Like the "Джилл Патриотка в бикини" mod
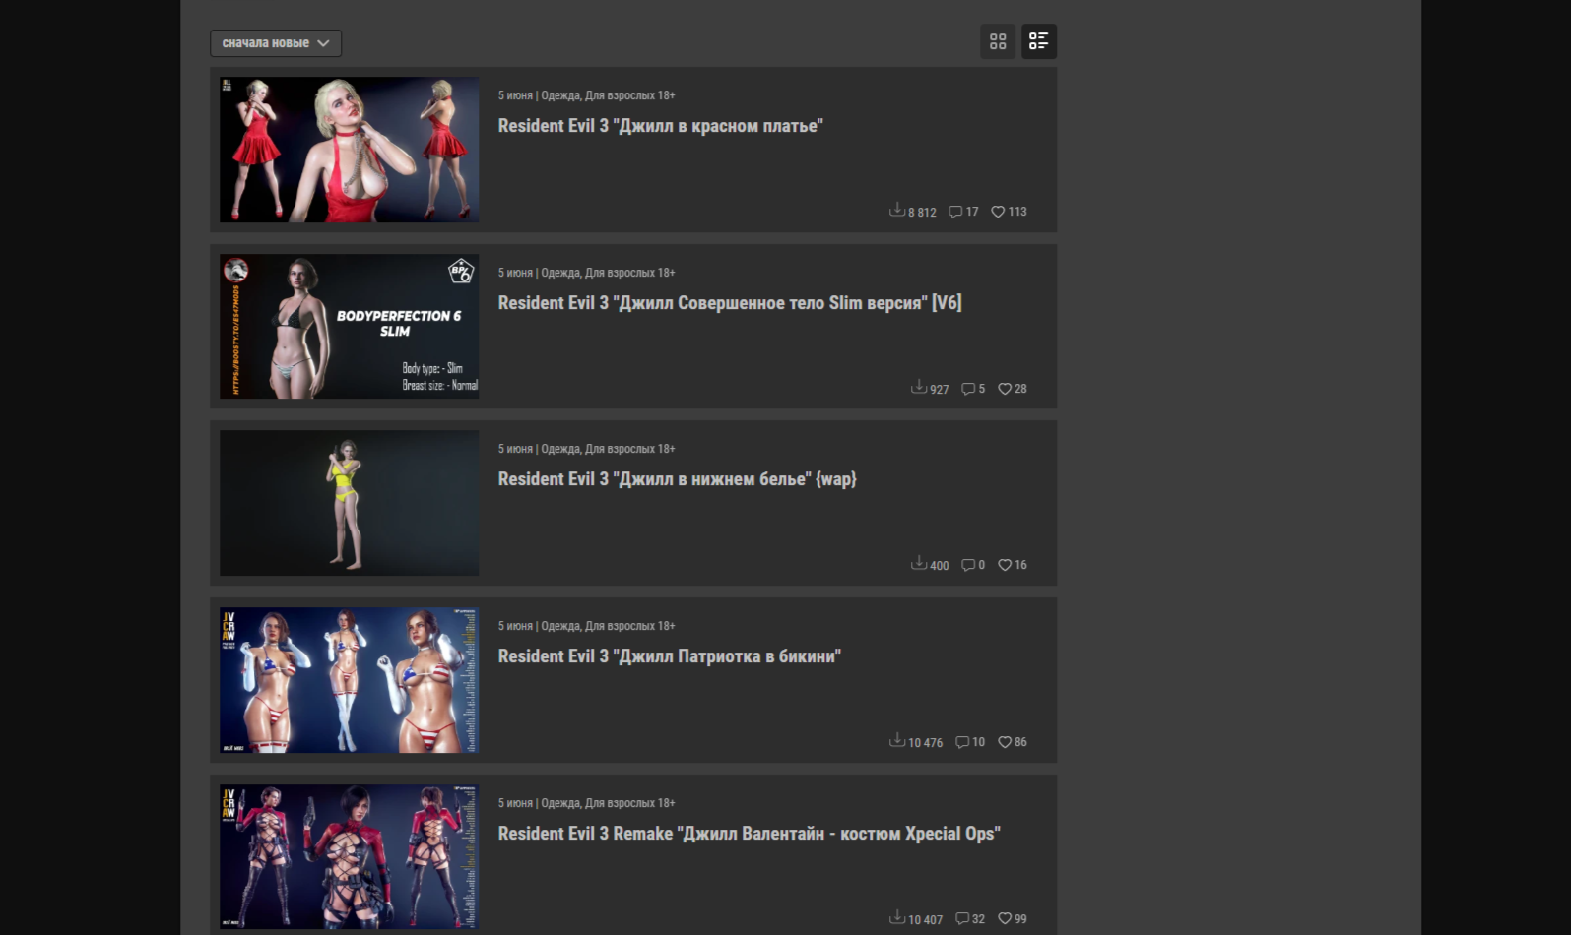This screenshot has height=935, width=1571. 1005,742
